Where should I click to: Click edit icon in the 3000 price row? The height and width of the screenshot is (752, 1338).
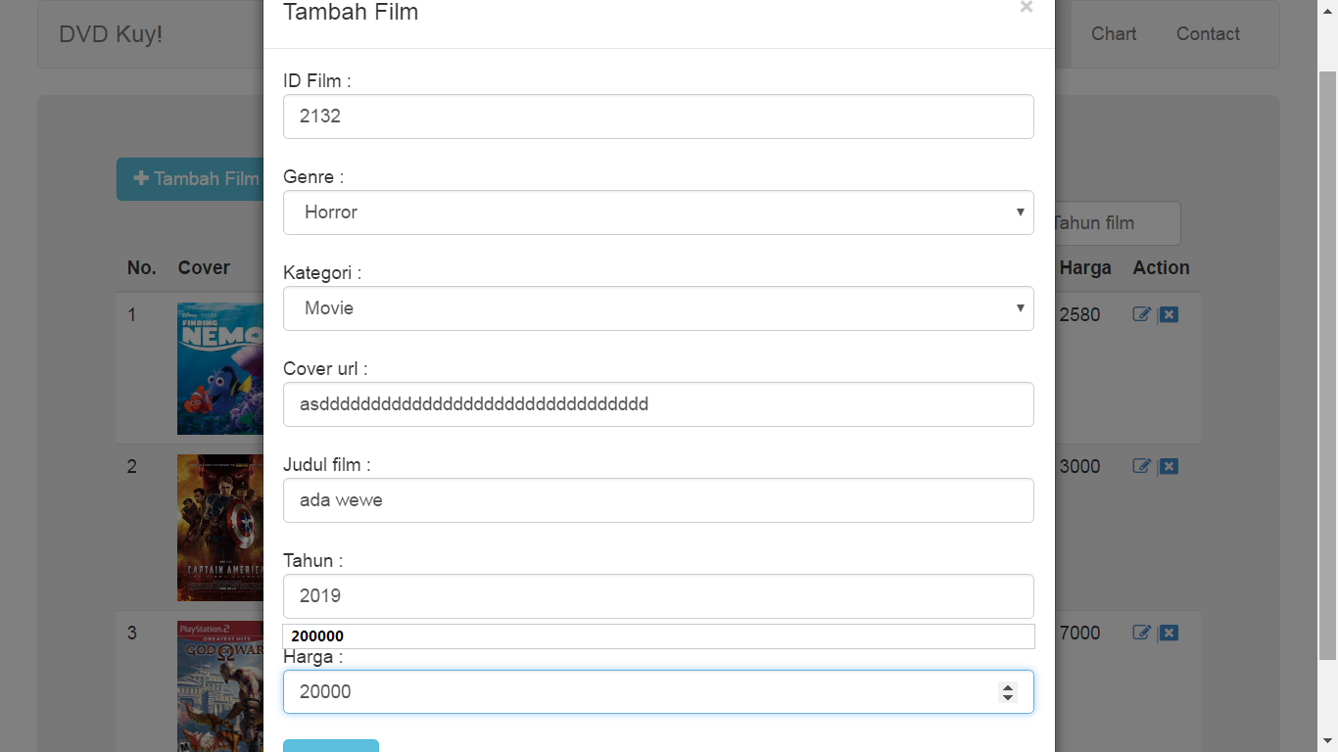point(1141,466)
